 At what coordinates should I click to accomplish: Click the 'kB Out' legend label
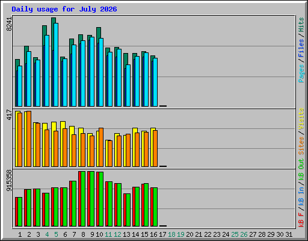[x=301, y=169]
